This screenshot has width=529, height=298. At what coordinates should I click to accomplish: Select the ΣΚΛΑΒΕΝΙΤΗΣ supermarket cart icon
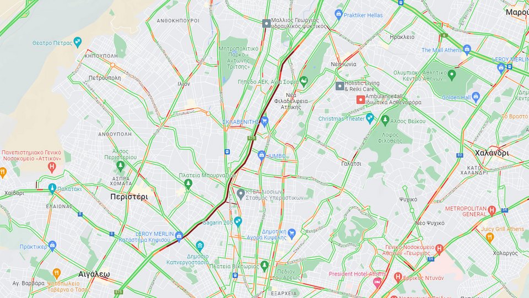264,121
